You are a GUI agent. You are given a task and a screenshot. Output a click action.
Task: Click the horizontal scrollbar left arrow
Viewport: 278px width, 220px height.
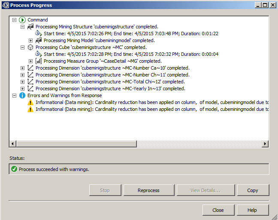[12, 144]
